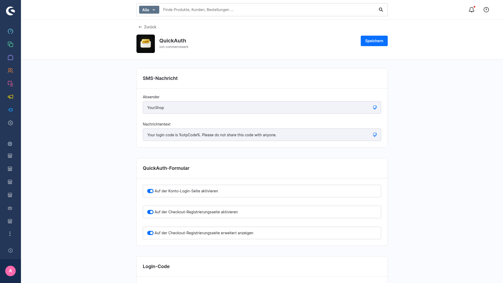503x283 pixels.
Task: Open the user avatar menu
Action: tap(10, 271)
